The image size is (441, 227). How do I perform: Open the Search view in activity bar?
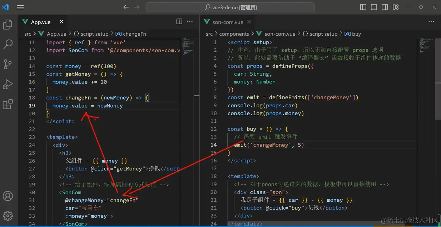click(x=8, y=45)
